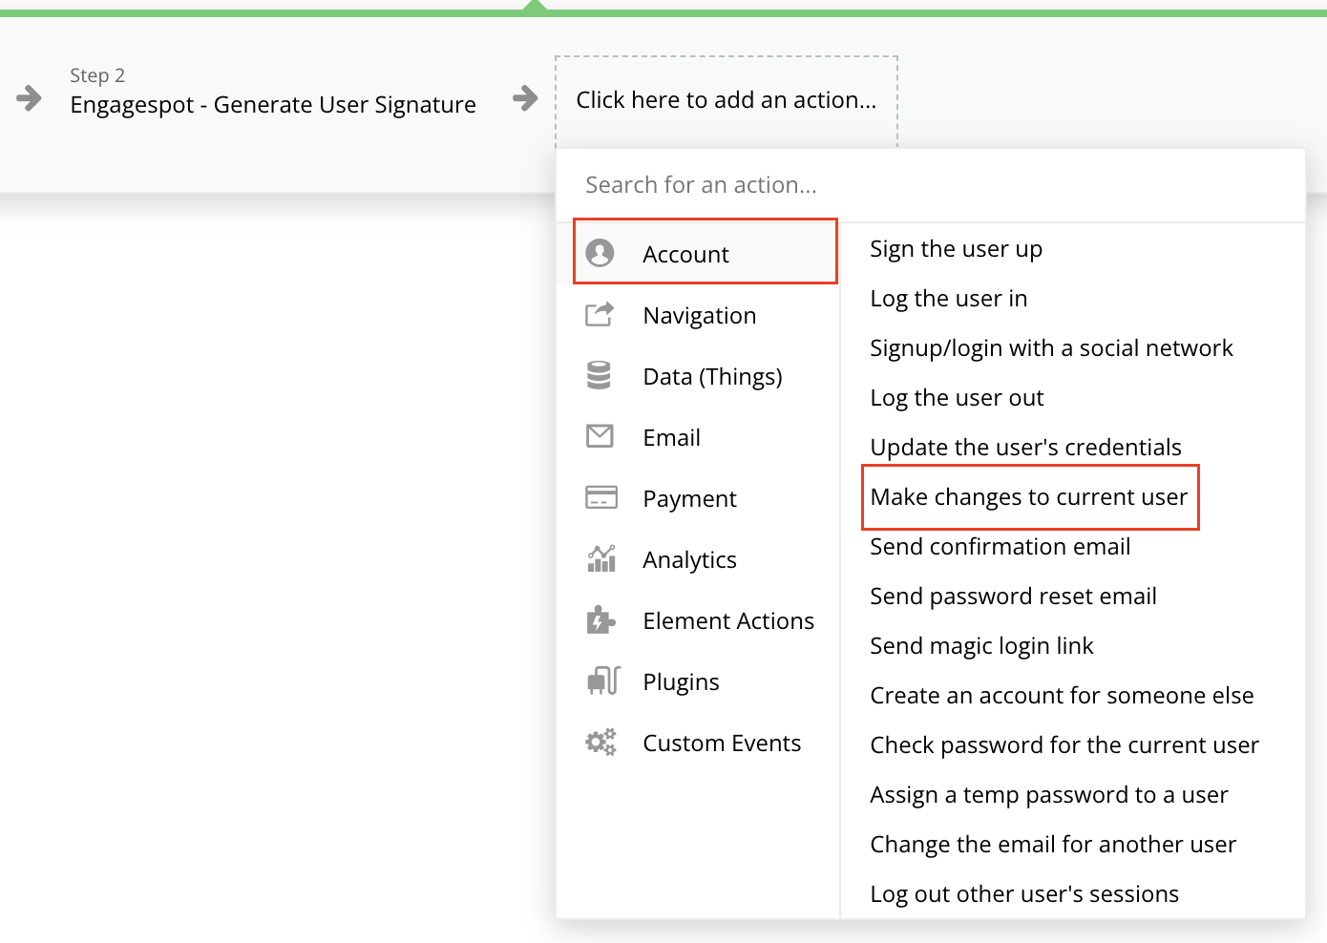Open the Plugins action category
Viewport: 1327px width, 943px height.
[681, 681]
